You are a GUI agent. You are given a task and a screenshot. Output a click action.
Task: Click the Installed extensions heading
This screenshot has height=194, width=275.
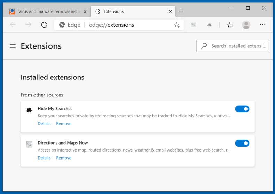(53, 77)
